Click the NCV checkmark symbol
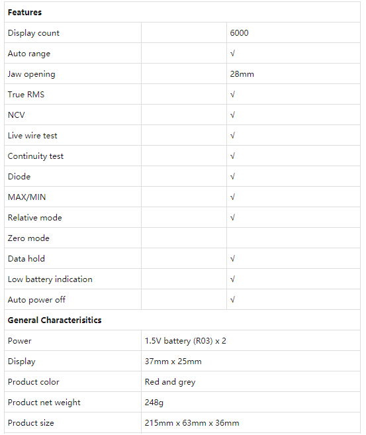The width and height of the screenshot is (366, 435). click(x=232, y=115)
